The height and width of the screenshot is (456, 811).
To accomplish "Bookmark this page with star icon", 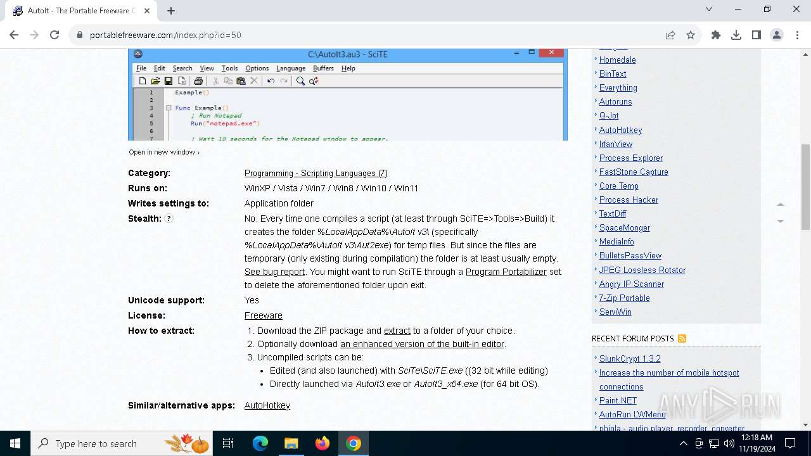I will pyautogui.click(x=691, y=35).
